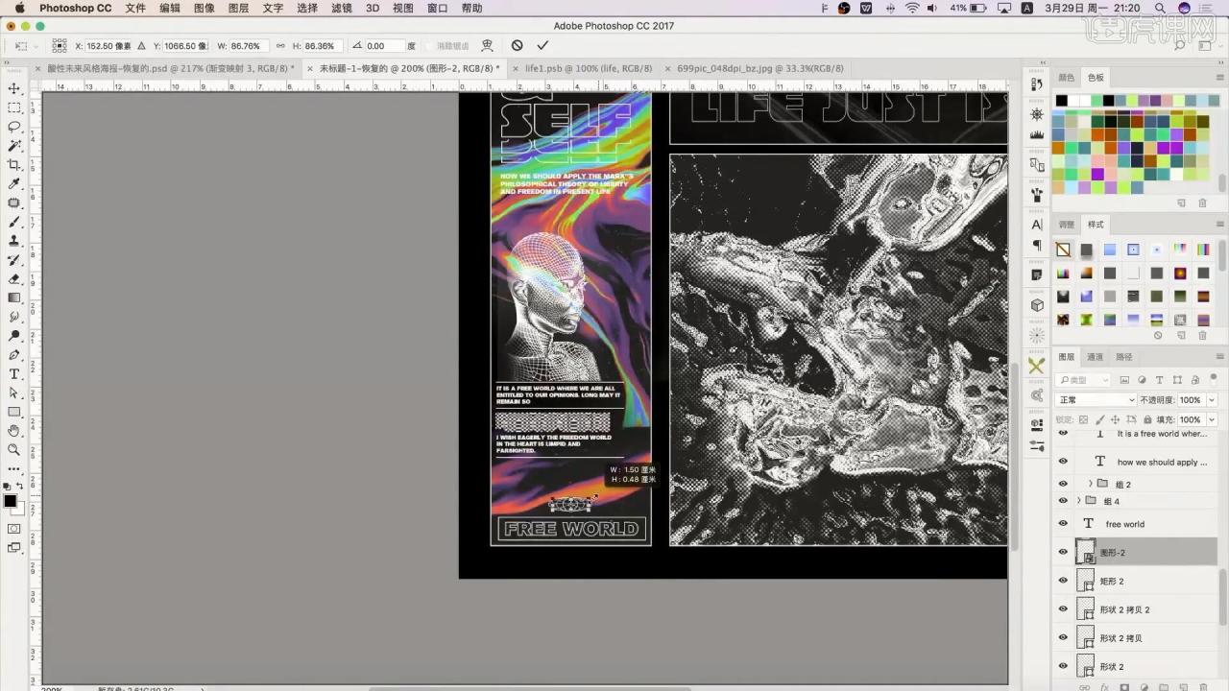Switch to the 调整 panel tab
The height and width of the screenshot is (691, 1229).
pyautogui.click(x=1066, y=224)
